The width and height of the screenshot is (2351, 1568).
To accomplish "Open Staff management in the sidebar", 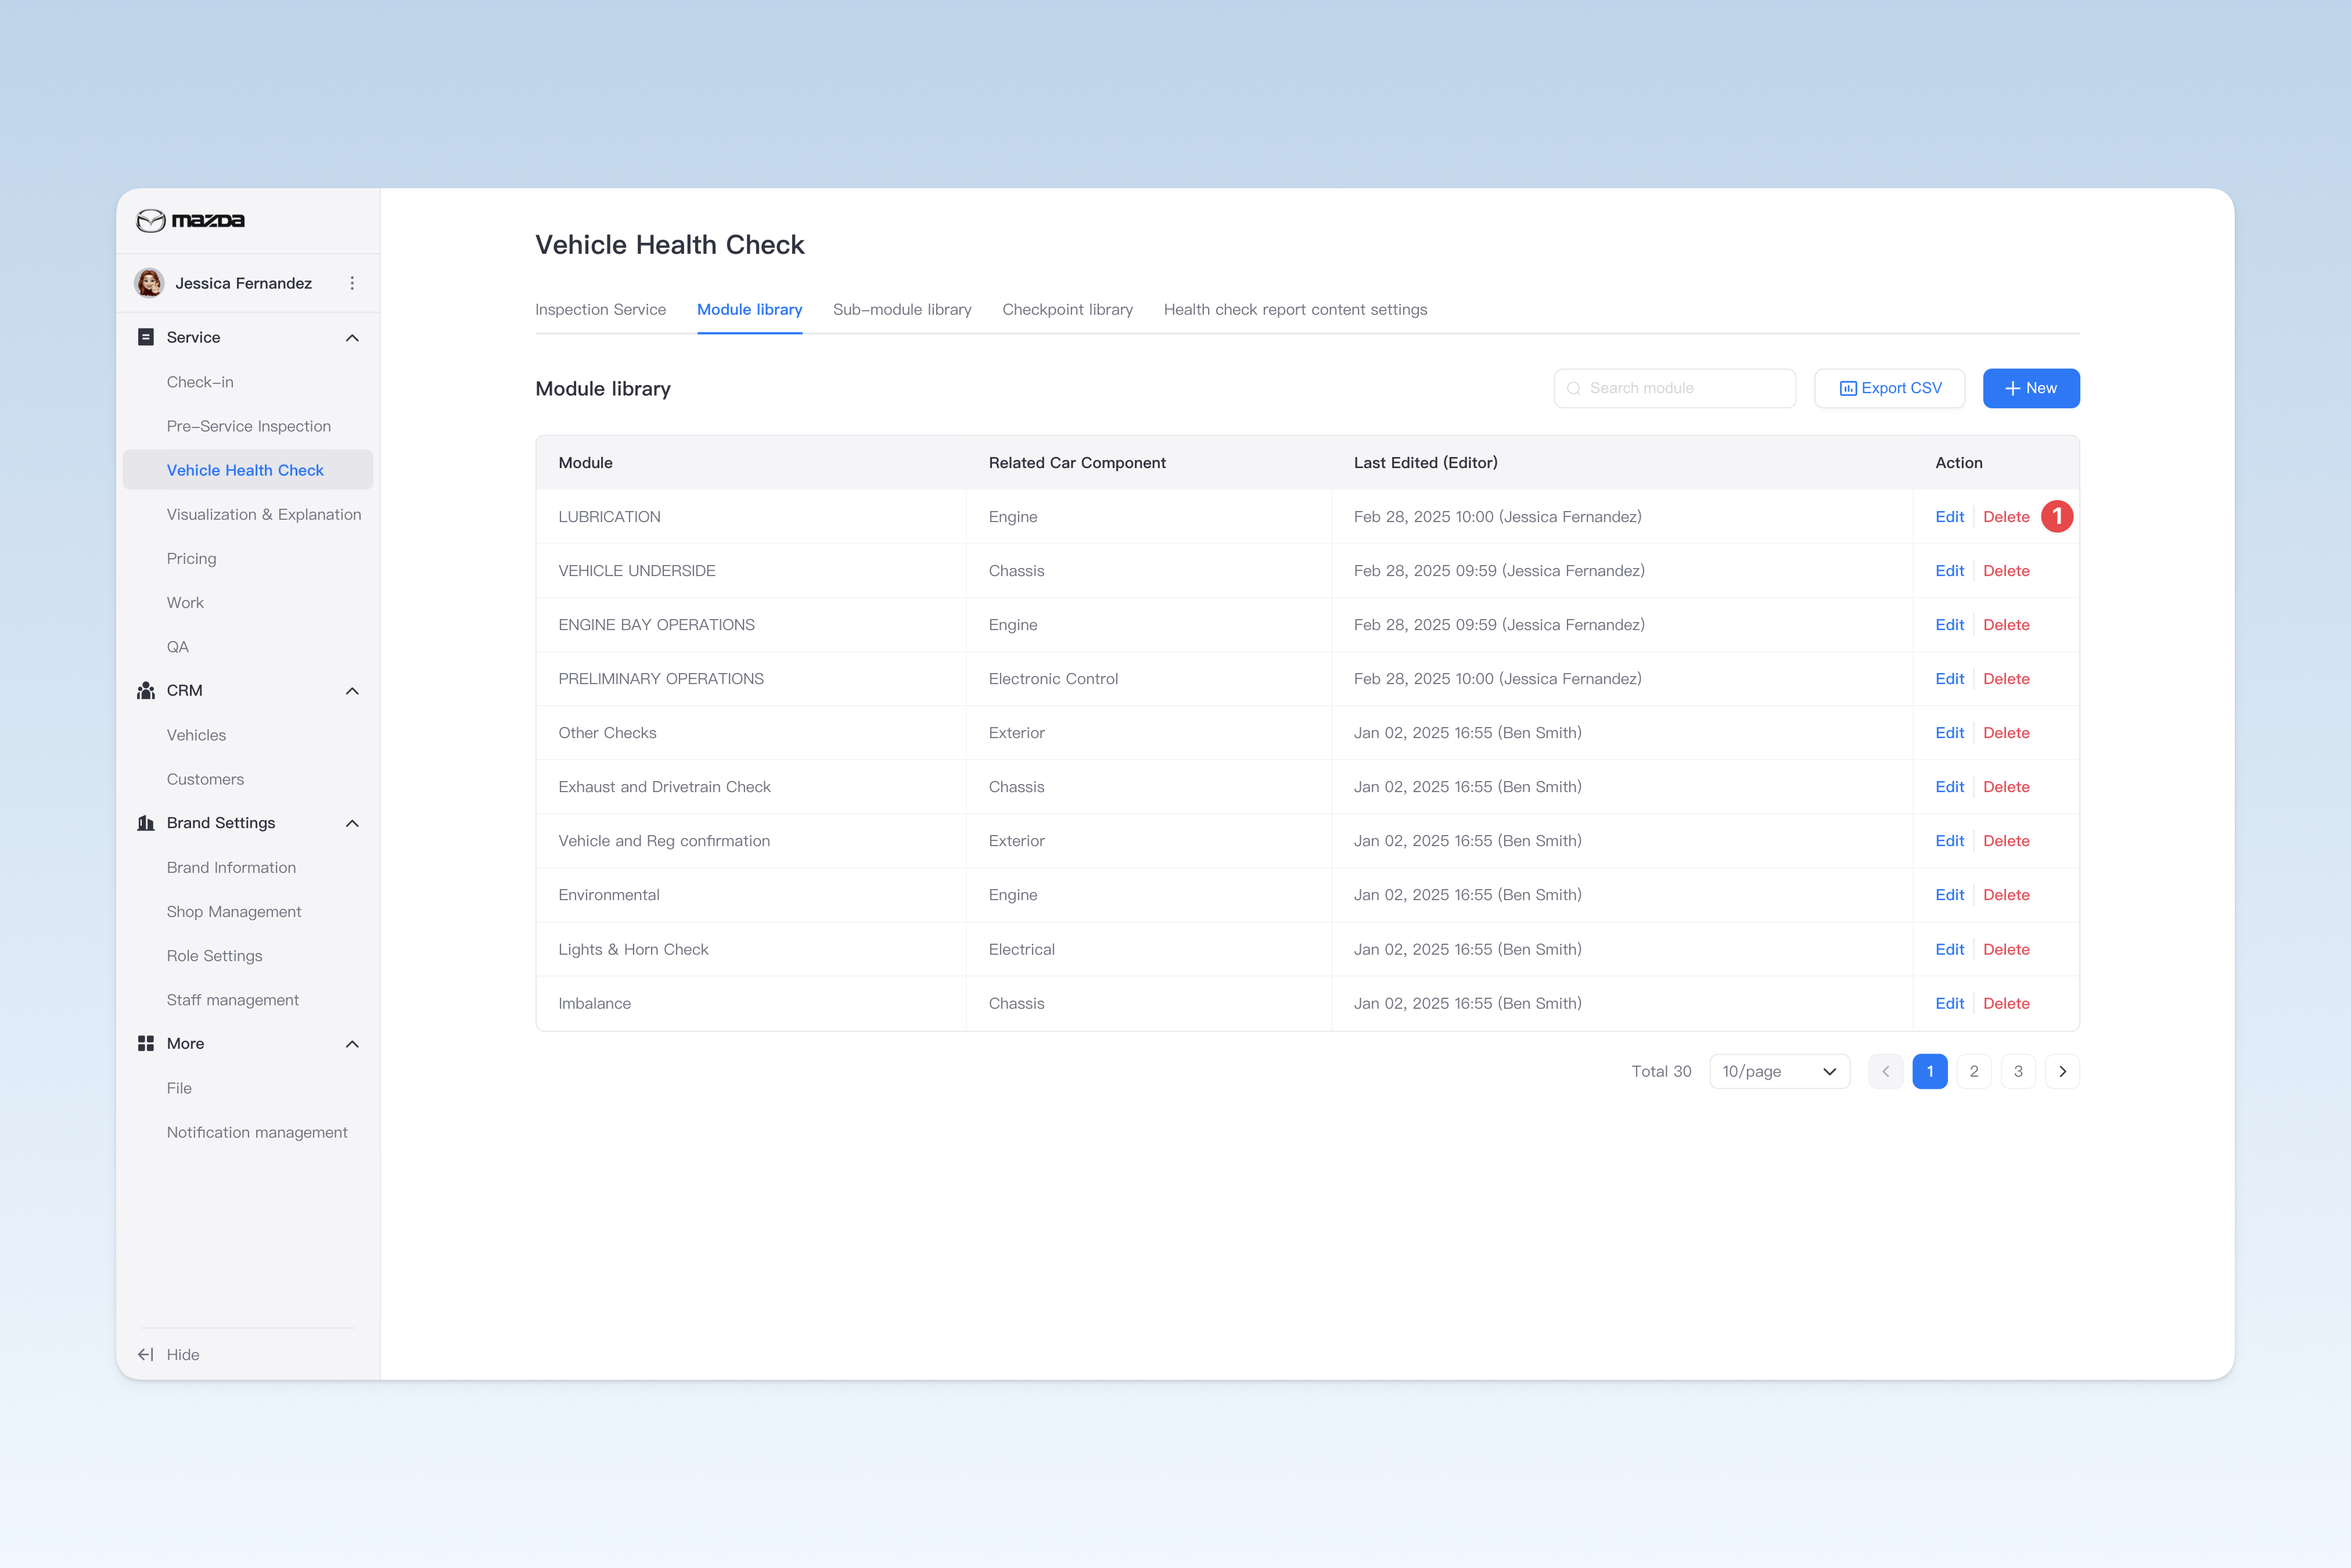I will (233, 1000).
